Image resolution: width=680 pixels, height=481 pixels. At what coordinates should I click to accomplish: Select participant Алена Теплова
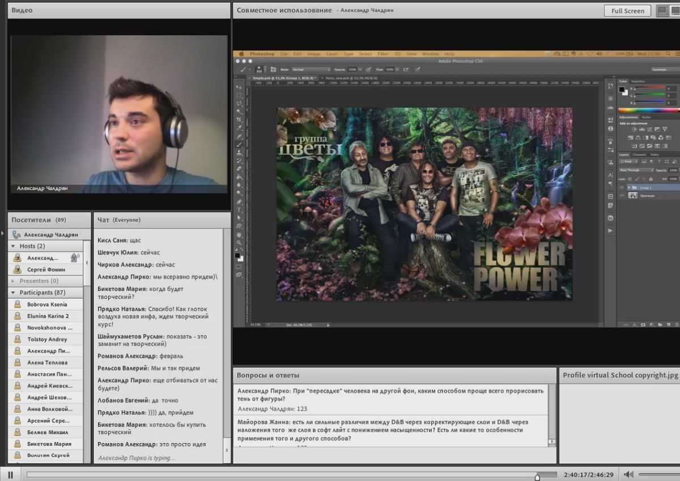[46, 362]
